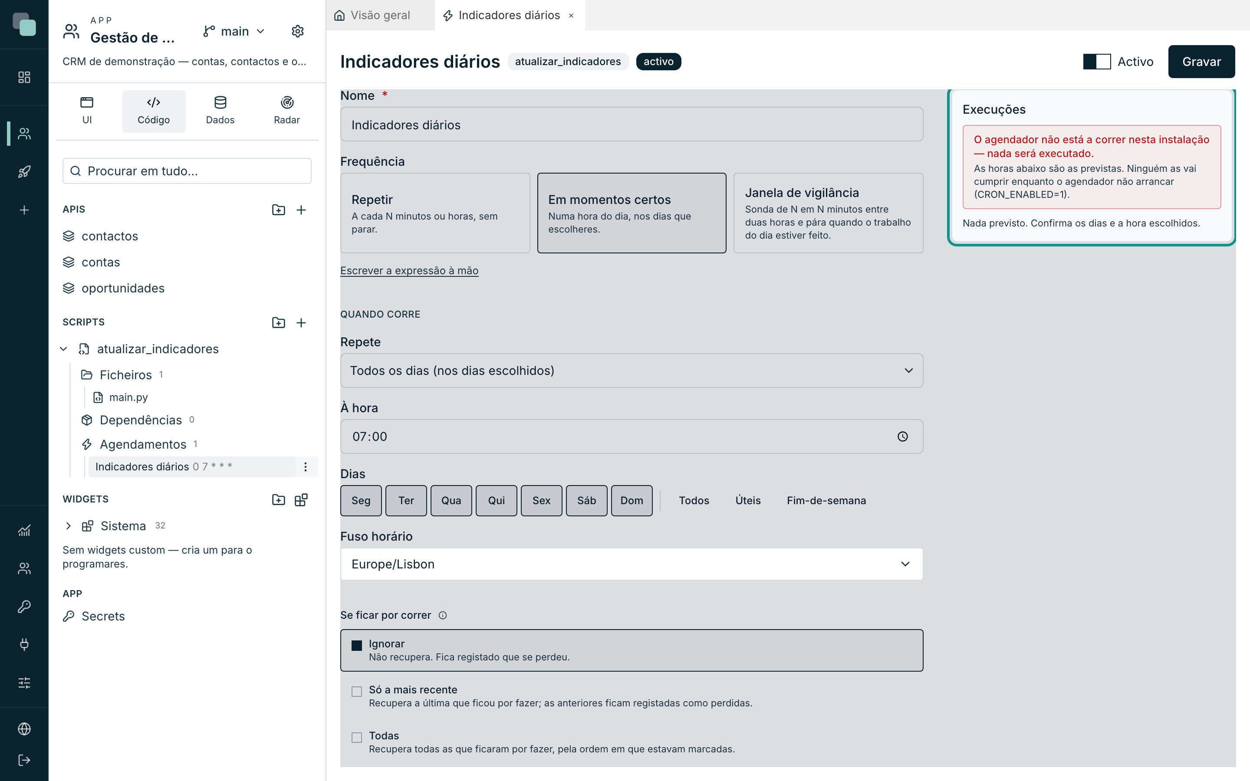Screen dimensions: 1250x781
Task: Toggle the Qua day button
Action: (451, 500)
